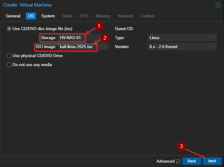The width and height of the screenshot is (224, 167).
Task: Go to the Disks tab
Action: 67,16
